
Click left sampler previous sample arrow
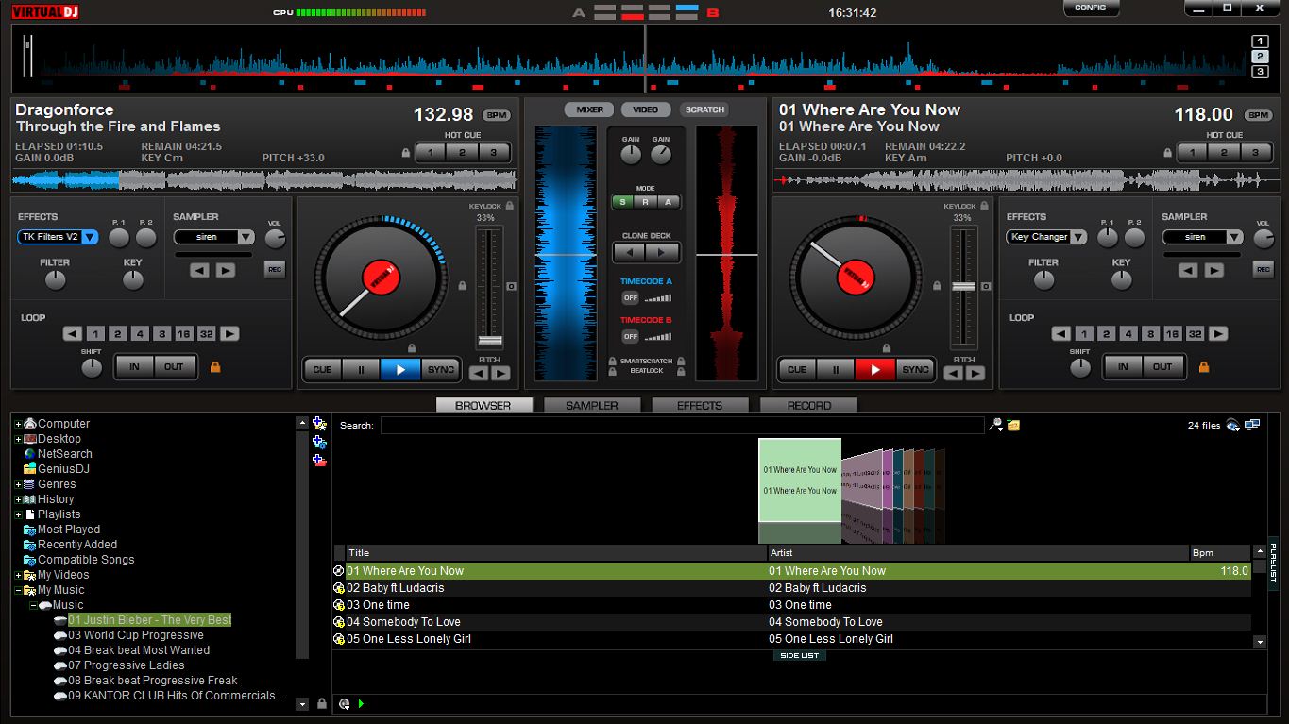pyautogui.click(x=199, y=271)
